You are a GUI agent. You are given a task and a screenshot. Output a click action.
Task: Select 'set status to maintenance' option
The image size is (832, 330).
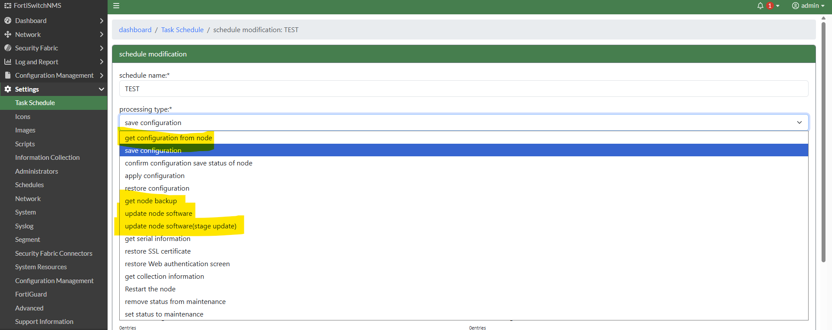pos(464,314)
